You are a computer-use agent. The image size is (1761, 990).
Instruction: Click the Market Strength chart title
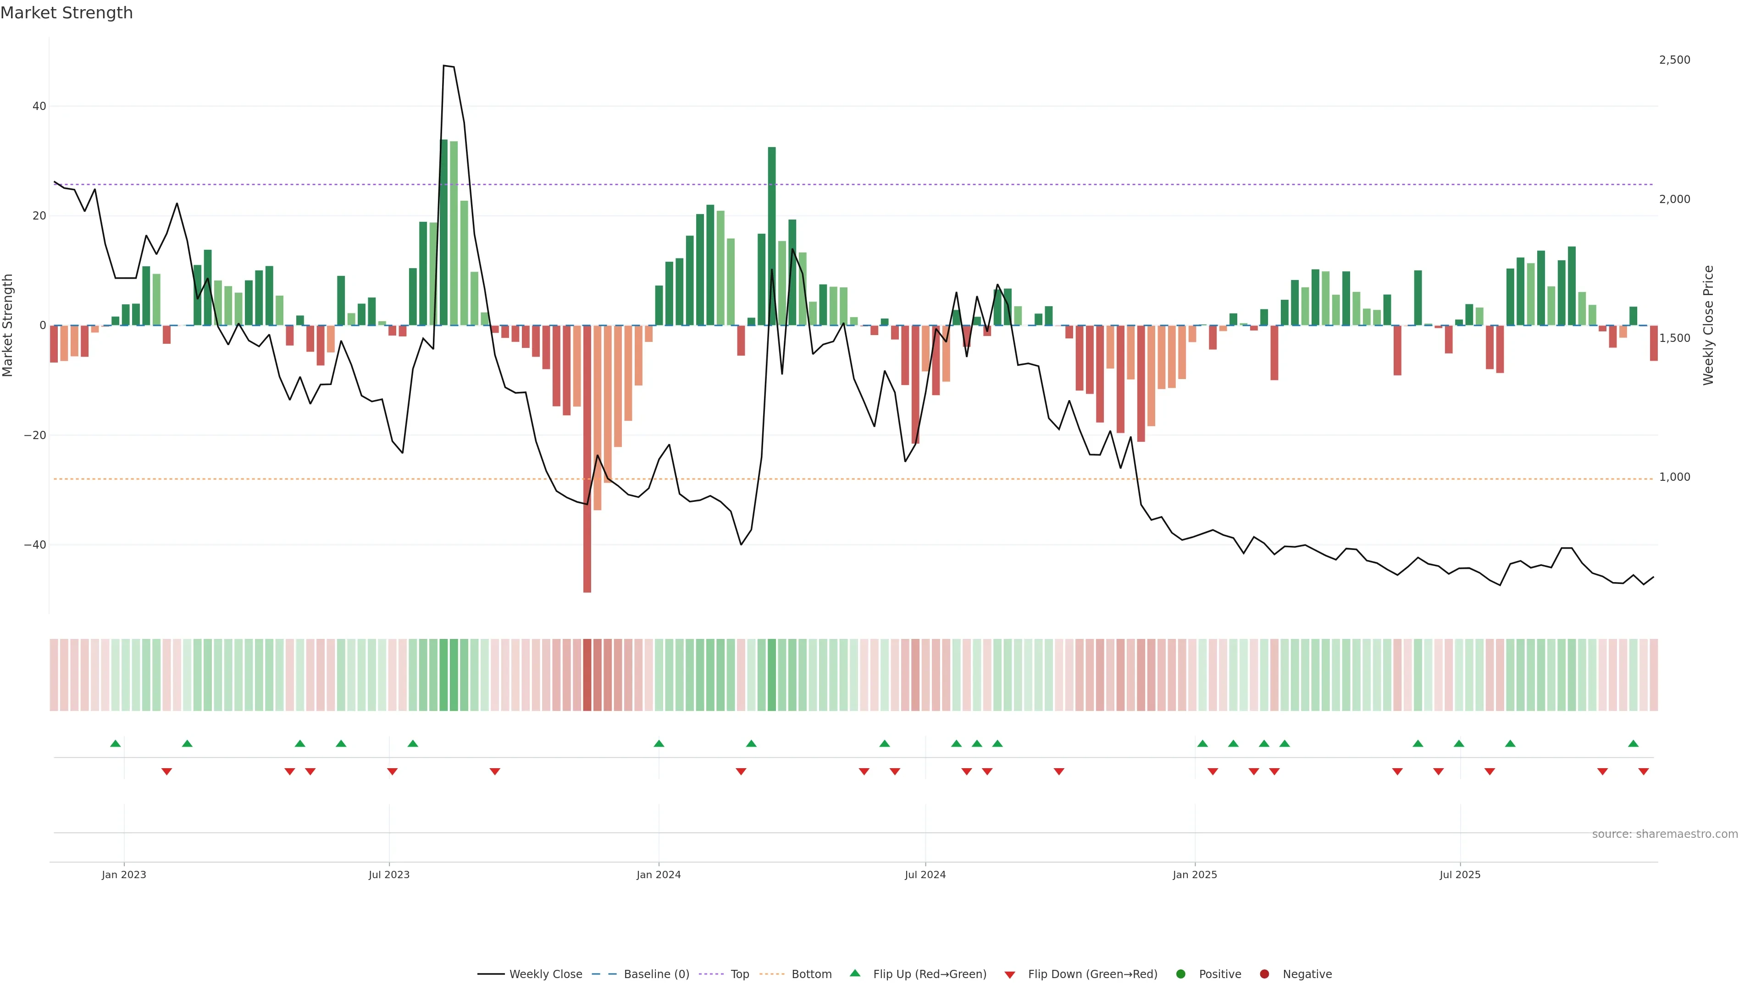[66, 13]
